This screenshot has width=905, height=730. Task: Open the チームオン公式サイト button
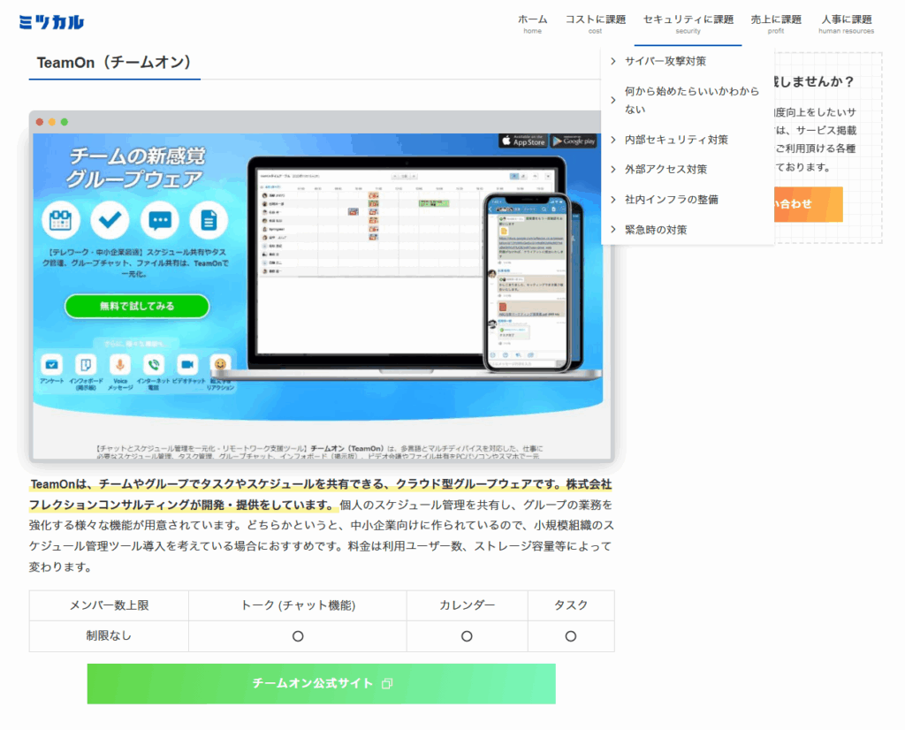pos(322,683)
